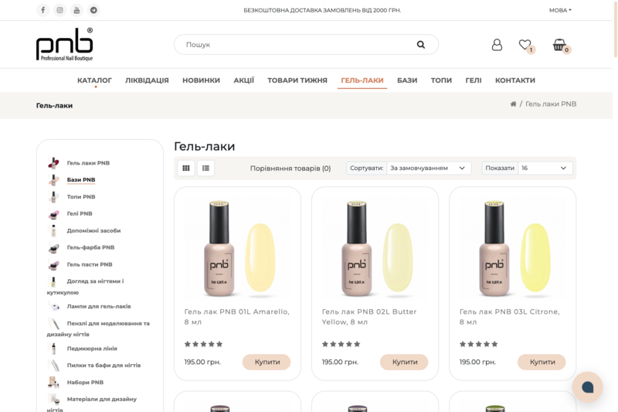Viewport: 618px width, 412px height.
Task: Open the user account icon
Action: pos(497,45)
